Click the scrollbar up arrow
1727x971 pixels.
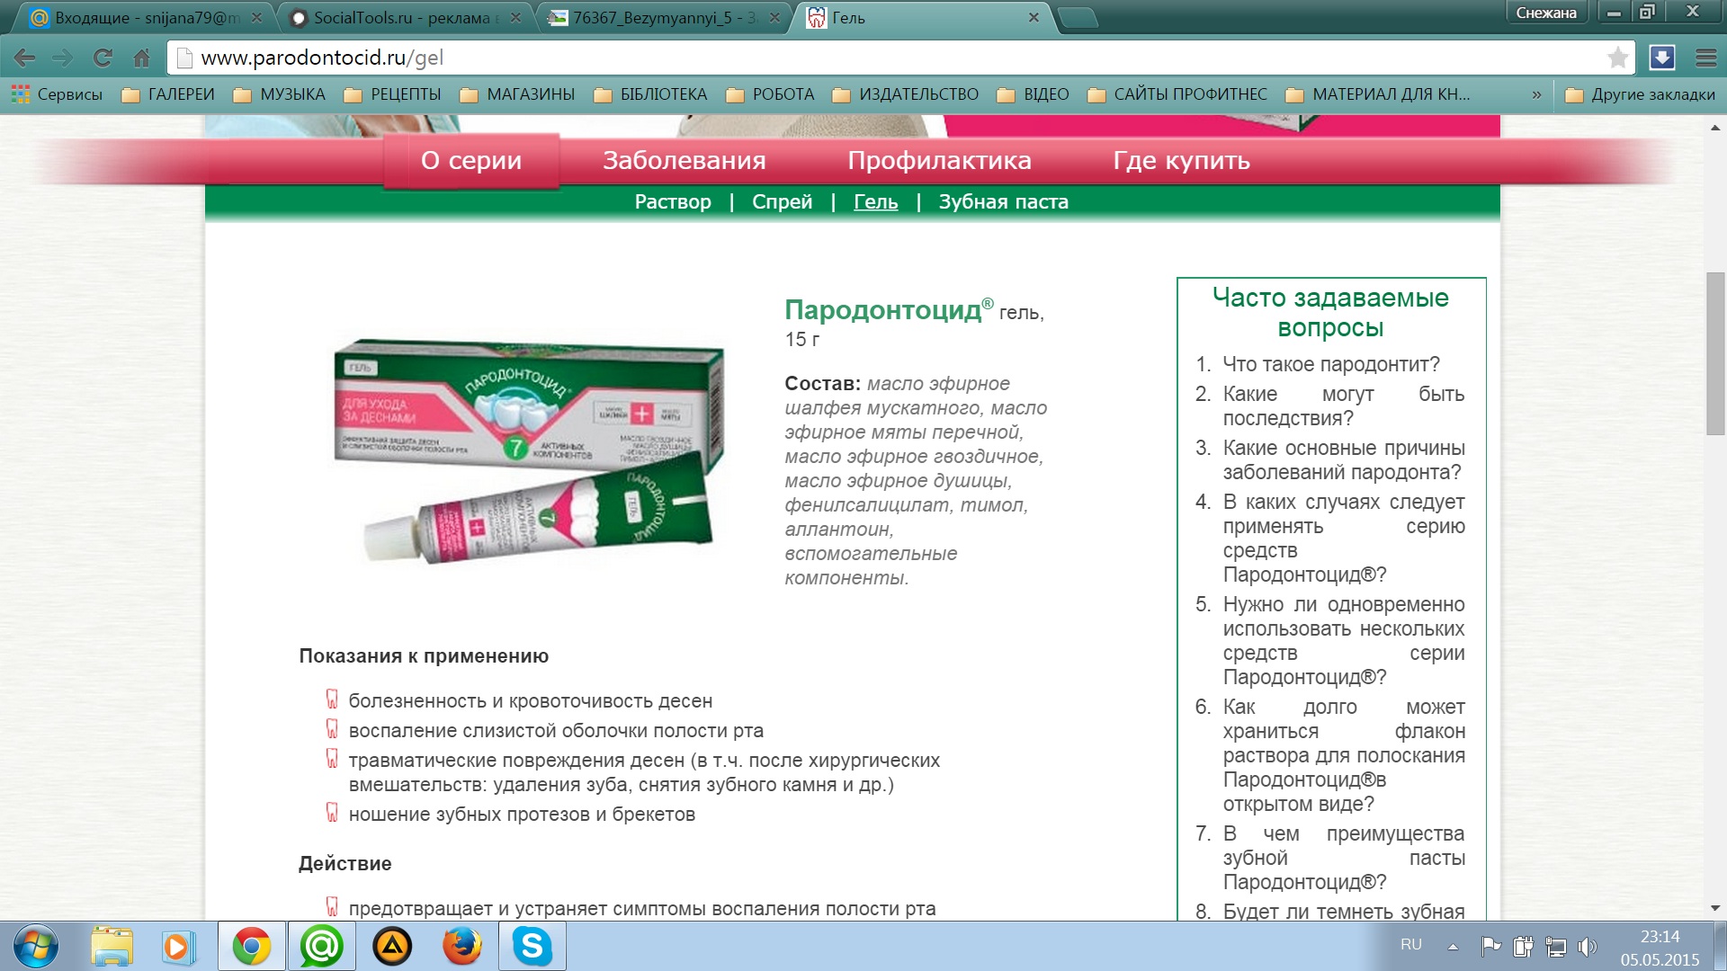tap(1715, 128)
